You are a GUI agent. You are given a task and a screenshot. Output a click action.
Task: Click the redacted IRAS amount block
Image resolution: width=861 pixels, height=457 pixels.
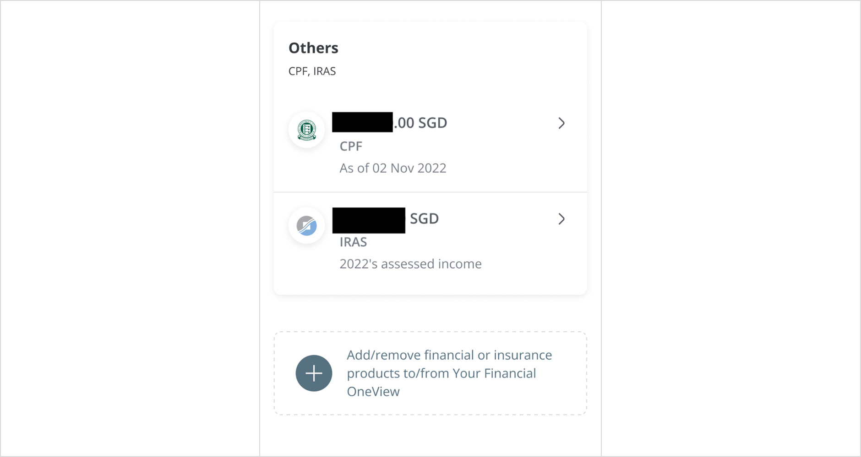[369, 220]
